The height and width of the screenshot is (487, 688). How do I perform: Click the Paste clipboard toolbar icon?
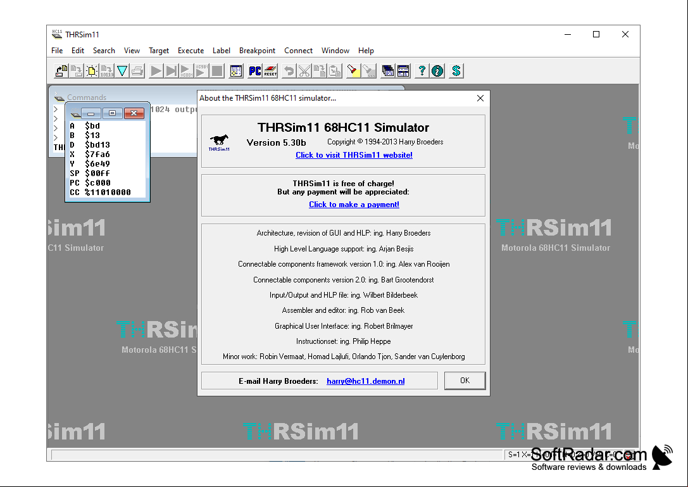pos(335,71)
